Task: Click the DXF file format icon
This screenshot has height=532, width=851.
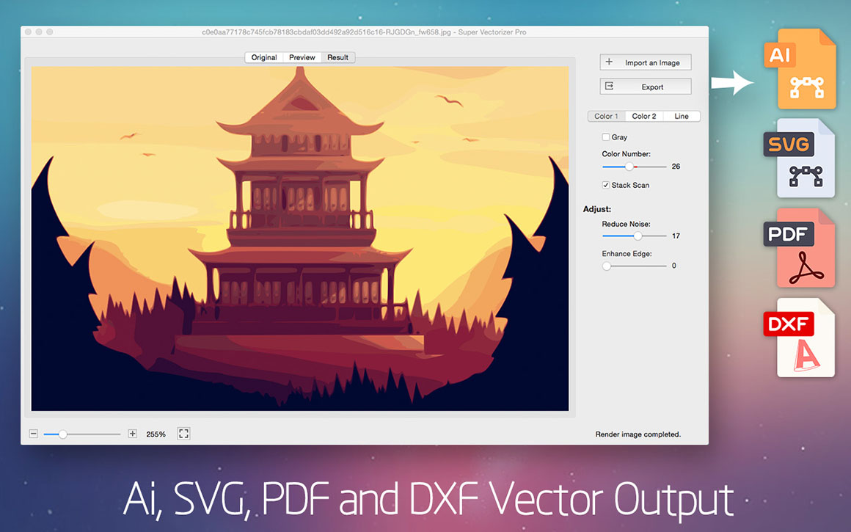Action: point(799,338)
